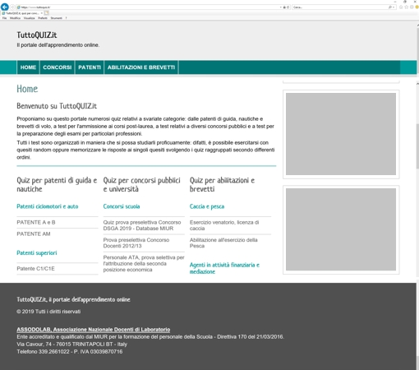Click the footer 'TuttoQUIZ.it, il portale dell'apprendimento online' title
Image resolution: width=419 pixels, height=370 pixels.
pyautogui.click(x=73, y=299)
